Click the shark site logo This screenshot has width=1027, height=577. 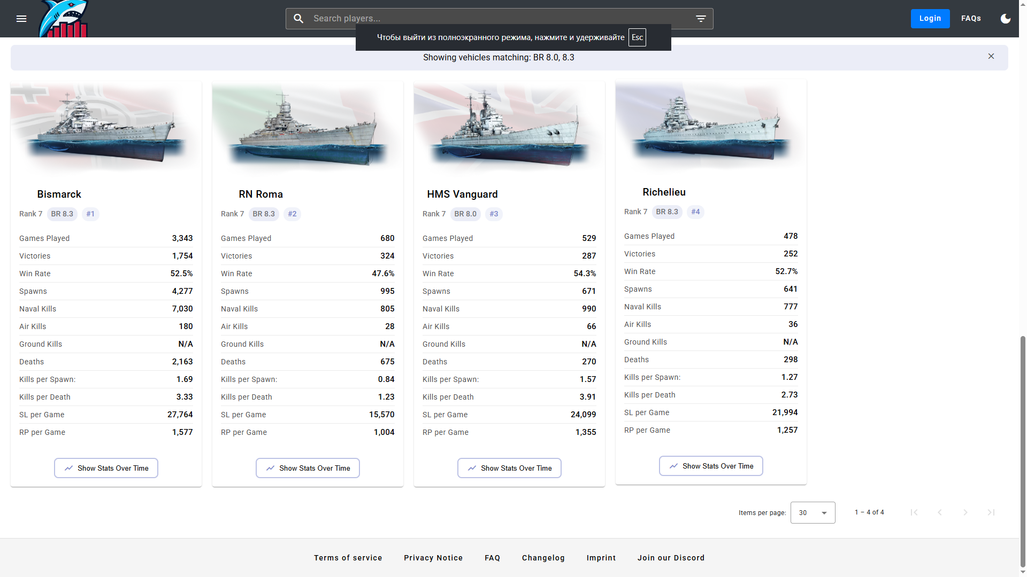coord(64,19)
